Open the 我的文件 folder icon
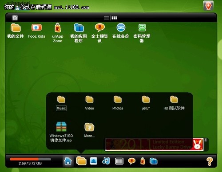This screenshot has width=222, height=172. click(16, 28)
